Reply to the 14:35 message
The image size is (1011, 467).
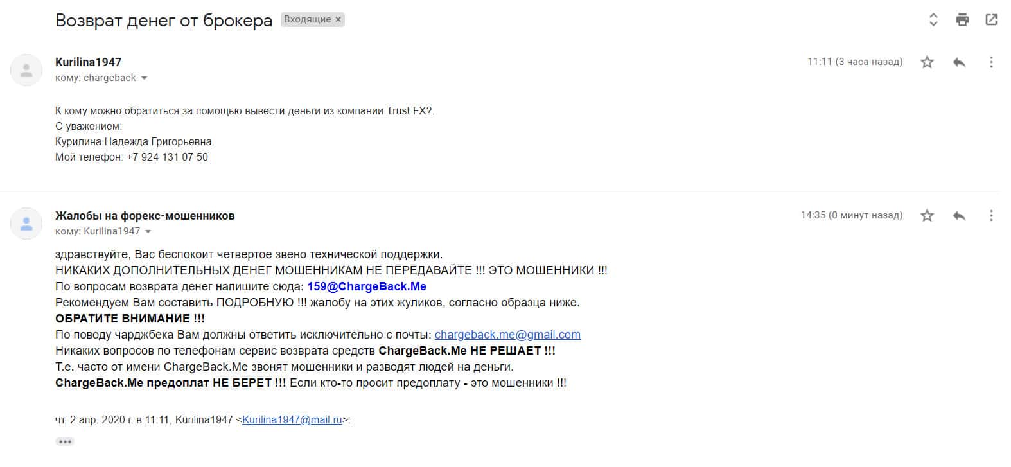[x=959, y=215]
